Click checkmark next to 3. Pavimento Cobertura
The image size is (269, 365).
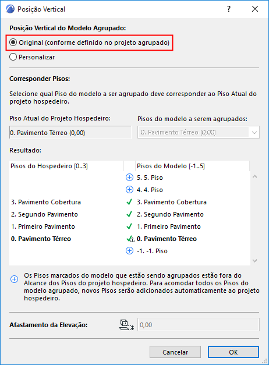(129, 202)
